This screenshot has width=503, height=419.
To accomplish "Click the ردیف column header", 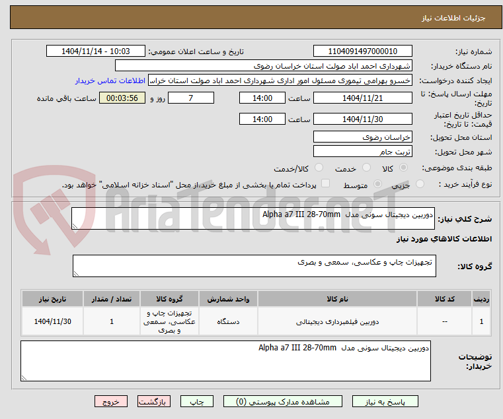I will [x=481, y=299].
